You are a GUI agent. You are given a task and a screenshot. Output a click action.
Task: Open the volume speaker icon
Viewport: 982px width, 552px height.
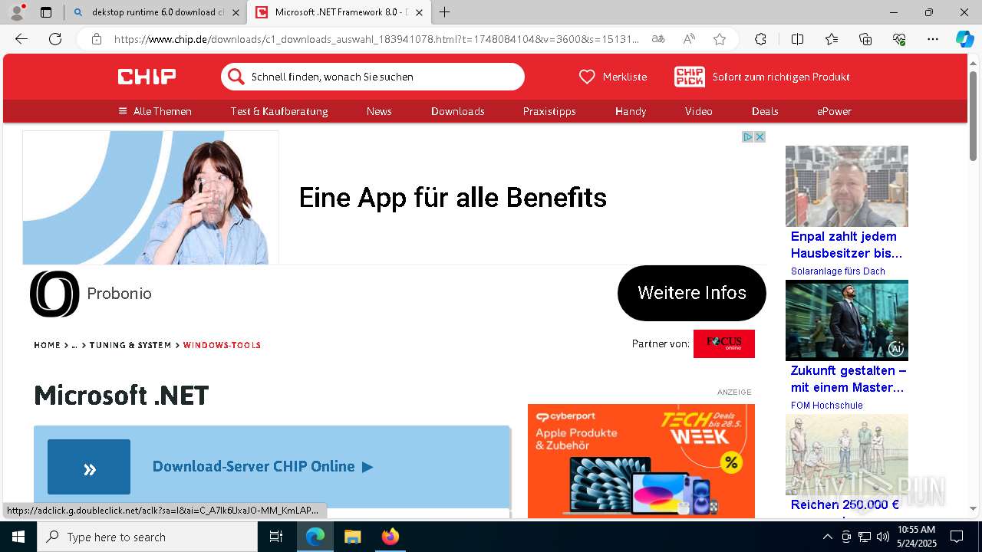[883, 537]
